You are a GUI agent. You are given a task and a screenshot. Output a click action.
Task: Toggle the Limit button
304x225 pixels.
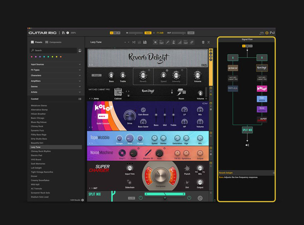click(191, 33)
